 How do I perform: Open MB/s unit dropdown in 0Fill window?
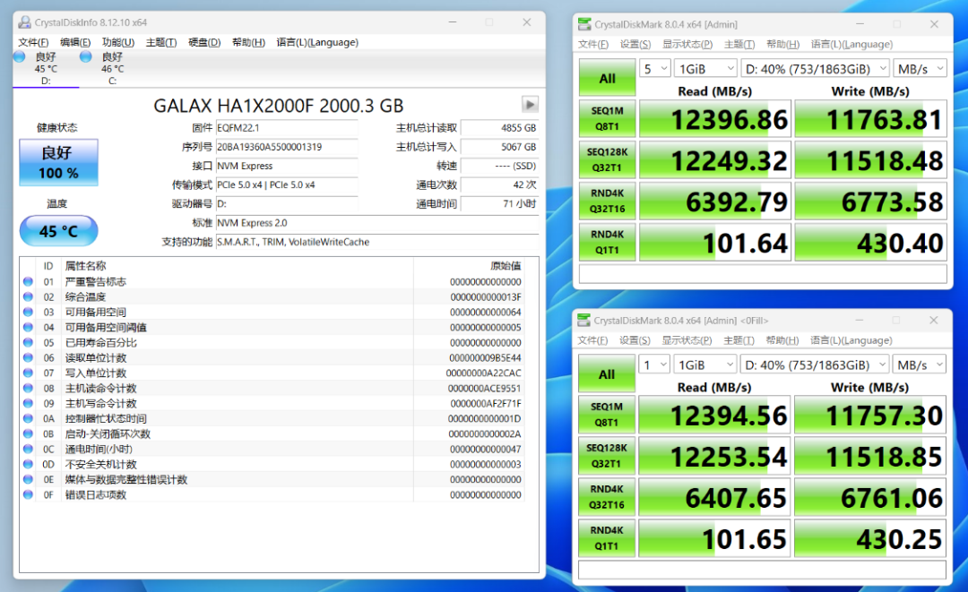click(920, 365)
